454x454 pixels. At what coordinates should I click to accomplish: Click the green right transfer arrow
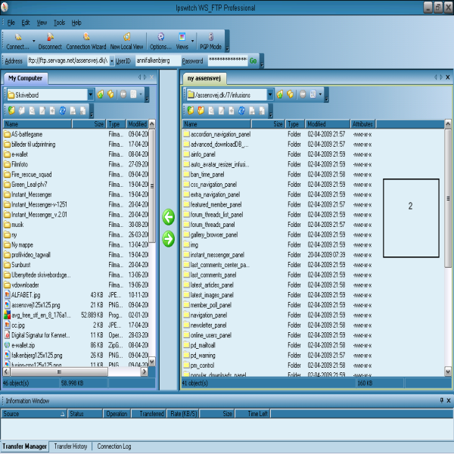pyautogui.click(x=169, y=239)
